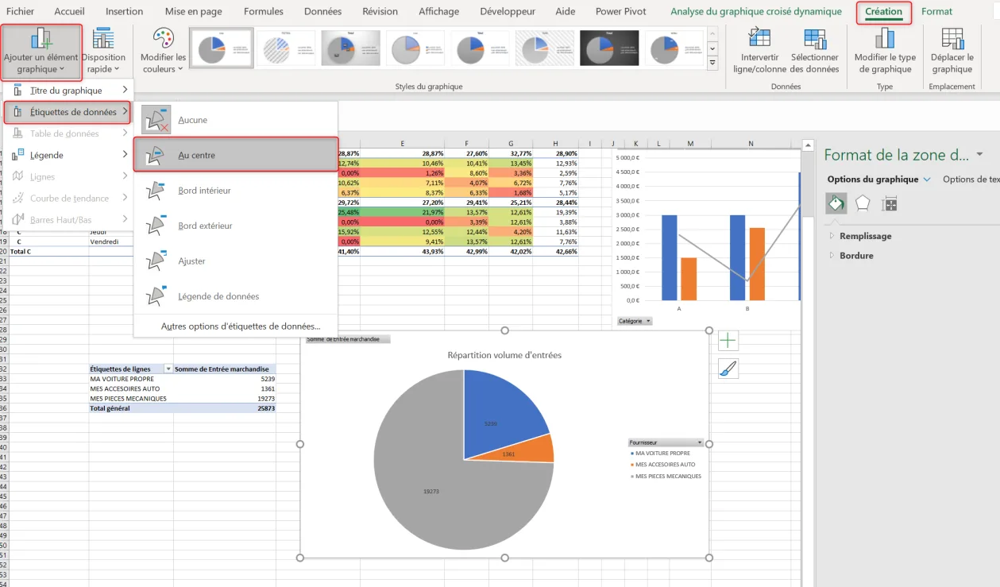The width and height of the screenshot is (1000, 587).
Task: Open the Étiquettes de lignes filter dropdown
Action: pos(168,369)
